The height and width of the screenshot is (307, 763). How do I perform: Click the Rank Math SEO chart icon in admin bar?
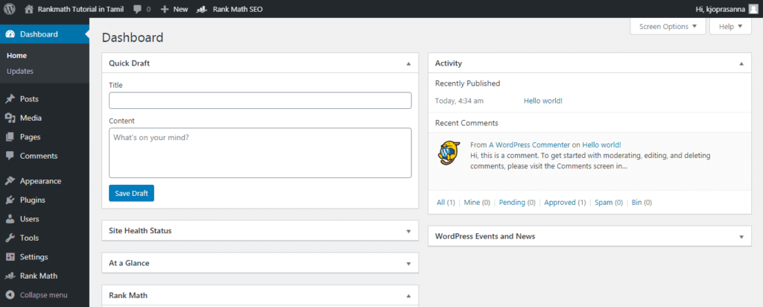[x=201, y=9]
